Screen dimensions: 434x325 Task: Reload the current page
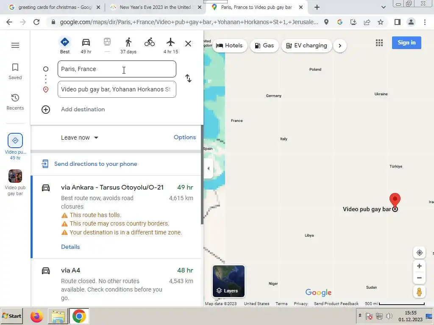tap(36, 22)
